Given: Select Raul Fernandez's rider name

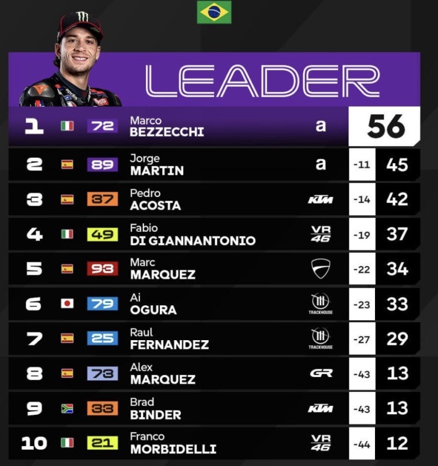Looking at the screenshot, I should coord(169,338).
